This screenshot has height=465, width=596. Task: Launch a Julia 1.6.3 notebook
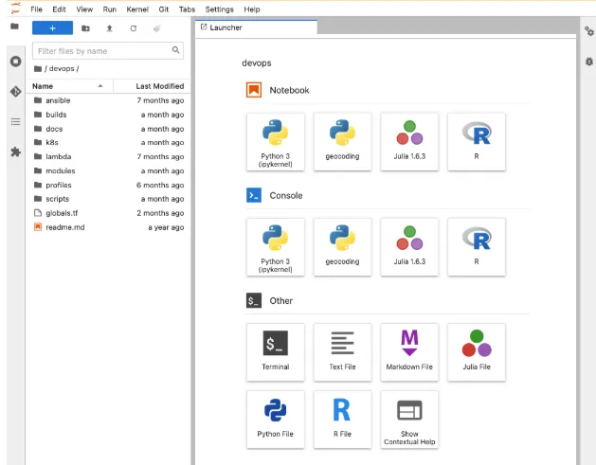coord(409,142)
